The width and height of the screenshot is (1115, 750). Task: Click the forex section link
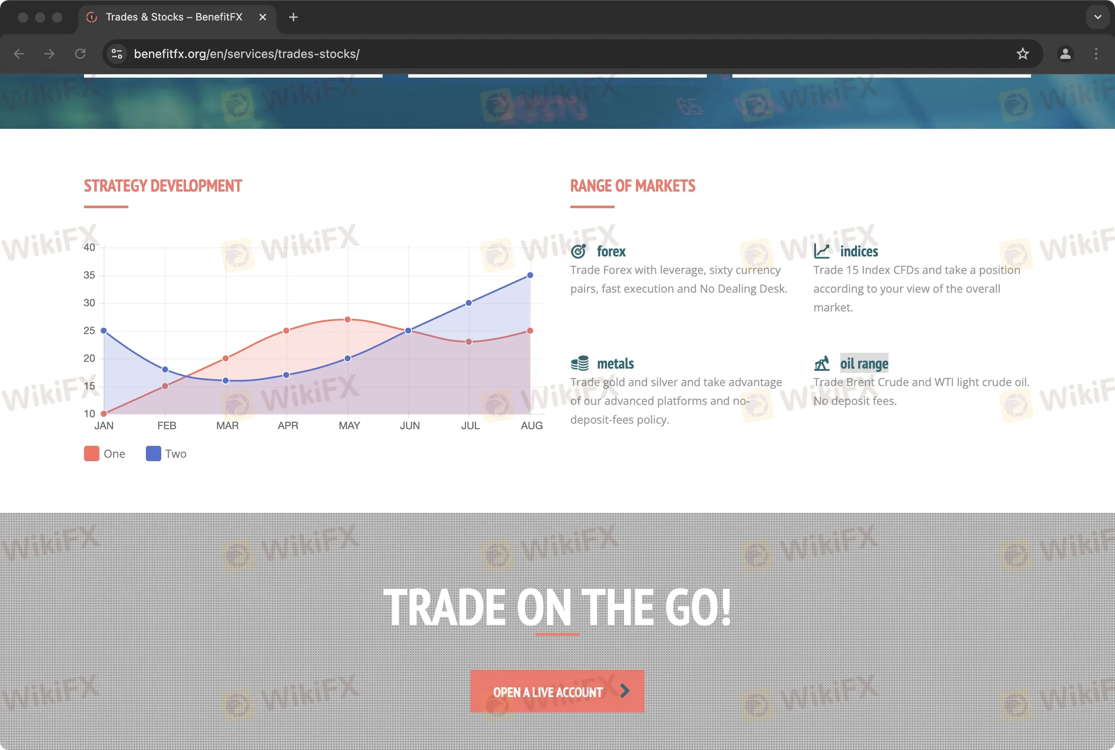611,251
